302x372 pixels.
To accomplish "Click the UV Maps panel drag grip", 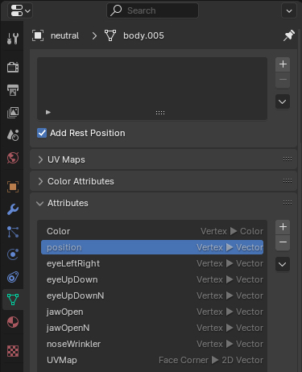I will 288,159.
